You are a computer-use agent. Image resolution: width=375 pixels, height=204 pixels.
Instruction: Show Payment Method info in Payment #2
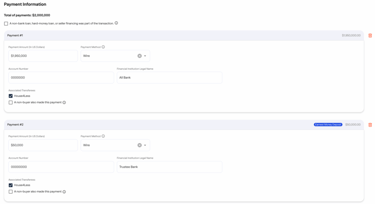[103, 136]
